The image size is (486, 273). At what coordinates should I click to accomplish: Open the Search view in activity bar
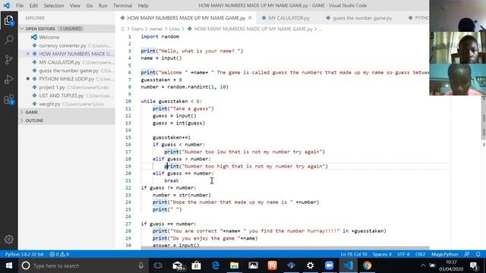point(8,39)
